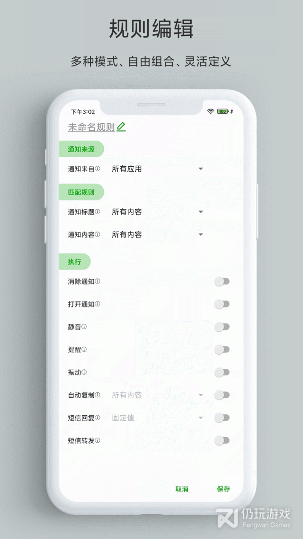Select the 匹配规则 section tab
This screenshot has height=539, width=303.
[81, 192]
